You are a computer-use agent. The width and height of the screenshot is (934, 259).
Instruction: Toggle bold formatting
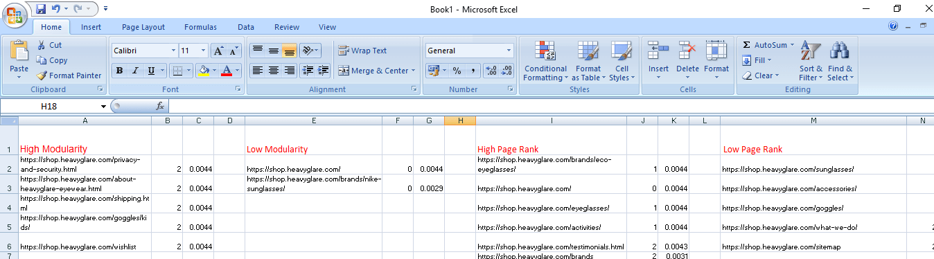[x=120, y=71]
